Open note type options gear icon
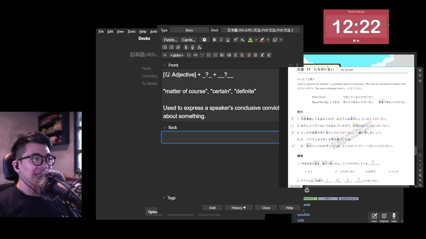The height and width of the screenshot is (239, 426). (x=204, y=40)
